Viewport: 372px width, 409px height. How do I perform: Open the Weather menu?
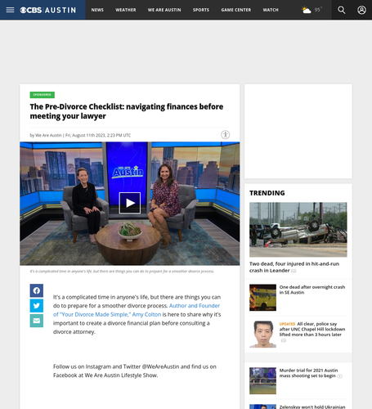point(126,10)
